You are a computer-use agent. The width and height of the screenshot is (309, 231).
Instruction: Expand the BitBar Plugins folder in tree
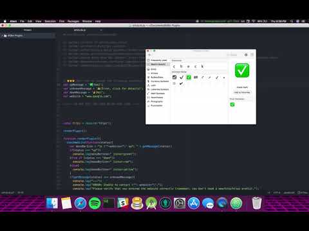15,35
